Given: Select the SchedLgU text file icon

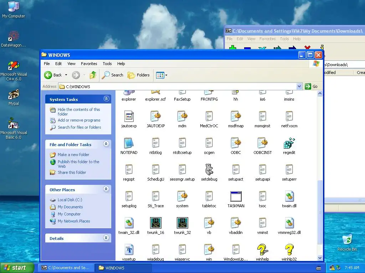Looking at the screenshot, I should [155, 170].
